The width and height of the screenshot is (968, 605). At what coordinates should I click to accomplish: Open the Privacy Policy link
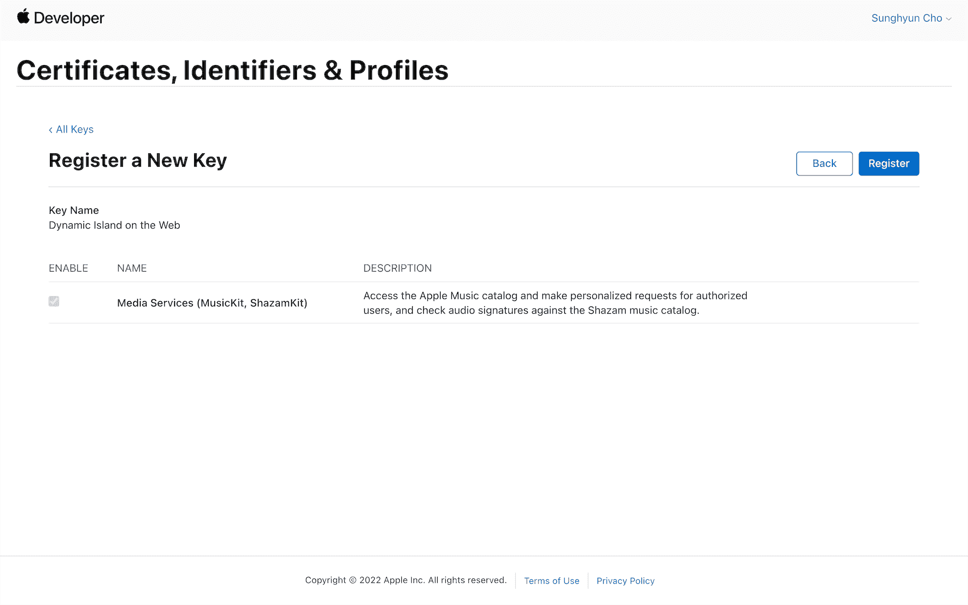click(x=625, y=581)
